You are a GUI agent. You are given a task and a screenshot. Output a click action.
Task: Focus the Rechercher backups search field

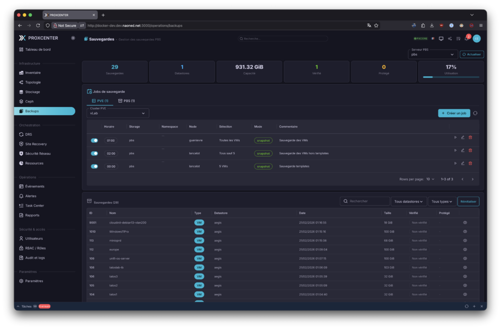coord(367,201)
